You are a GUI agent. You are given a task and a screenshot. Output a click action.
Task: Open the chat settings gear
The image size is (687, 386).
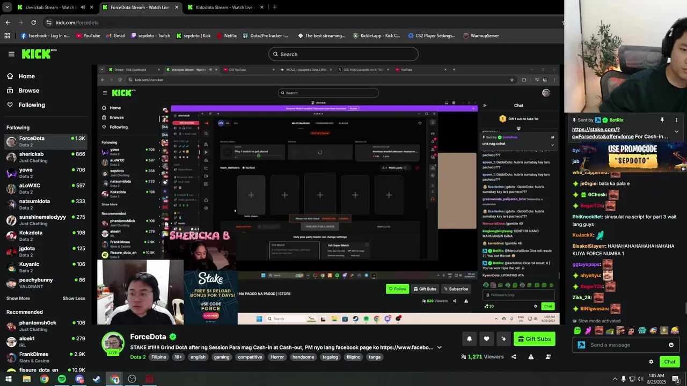pos(651,362)
